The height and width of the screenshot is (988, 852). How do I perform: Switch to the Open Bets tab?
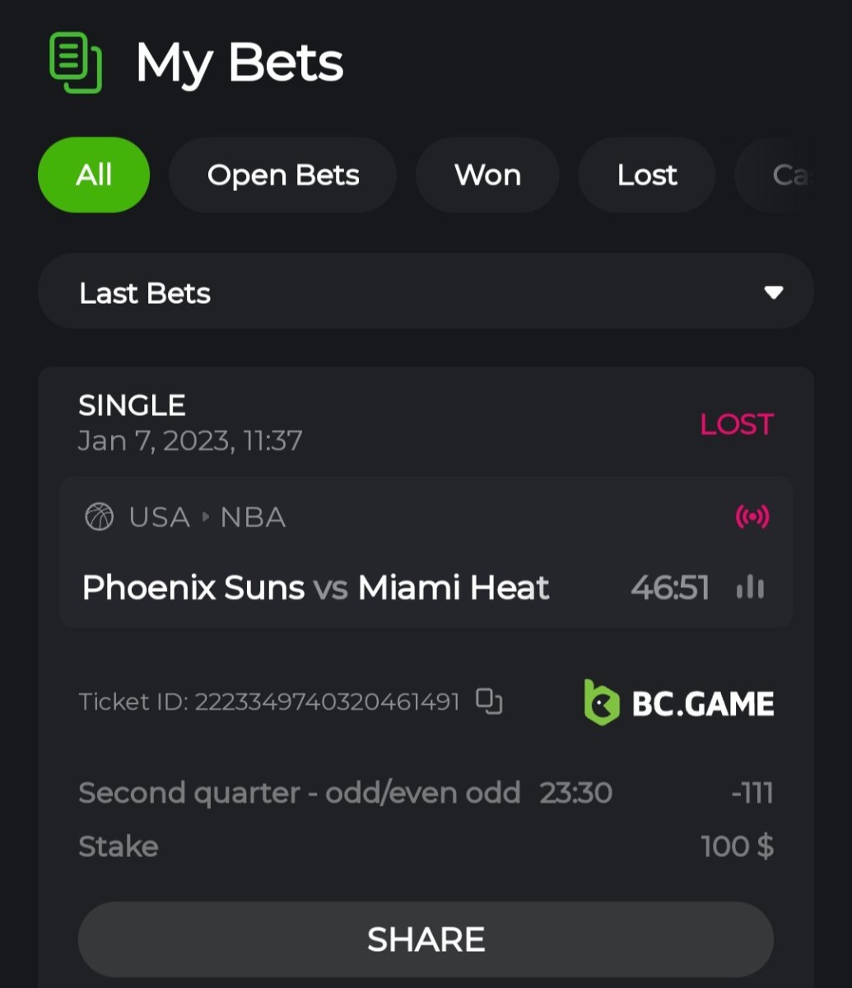(282, 175)
